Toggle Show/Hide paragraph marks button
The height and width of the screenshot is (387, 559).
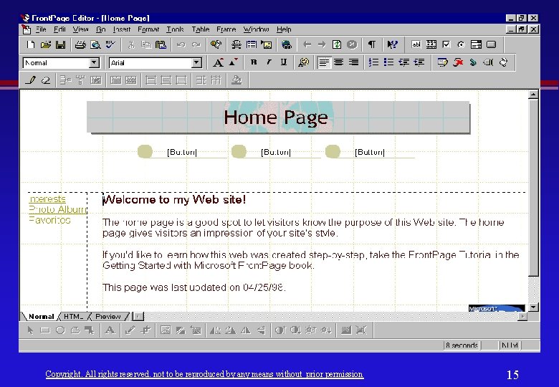click(371, 44)
